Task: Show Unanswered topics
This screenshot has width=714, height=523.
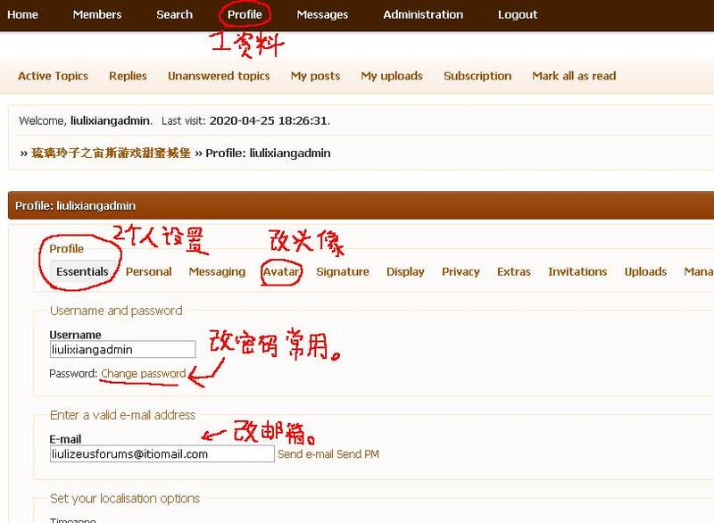Action: 219,76
